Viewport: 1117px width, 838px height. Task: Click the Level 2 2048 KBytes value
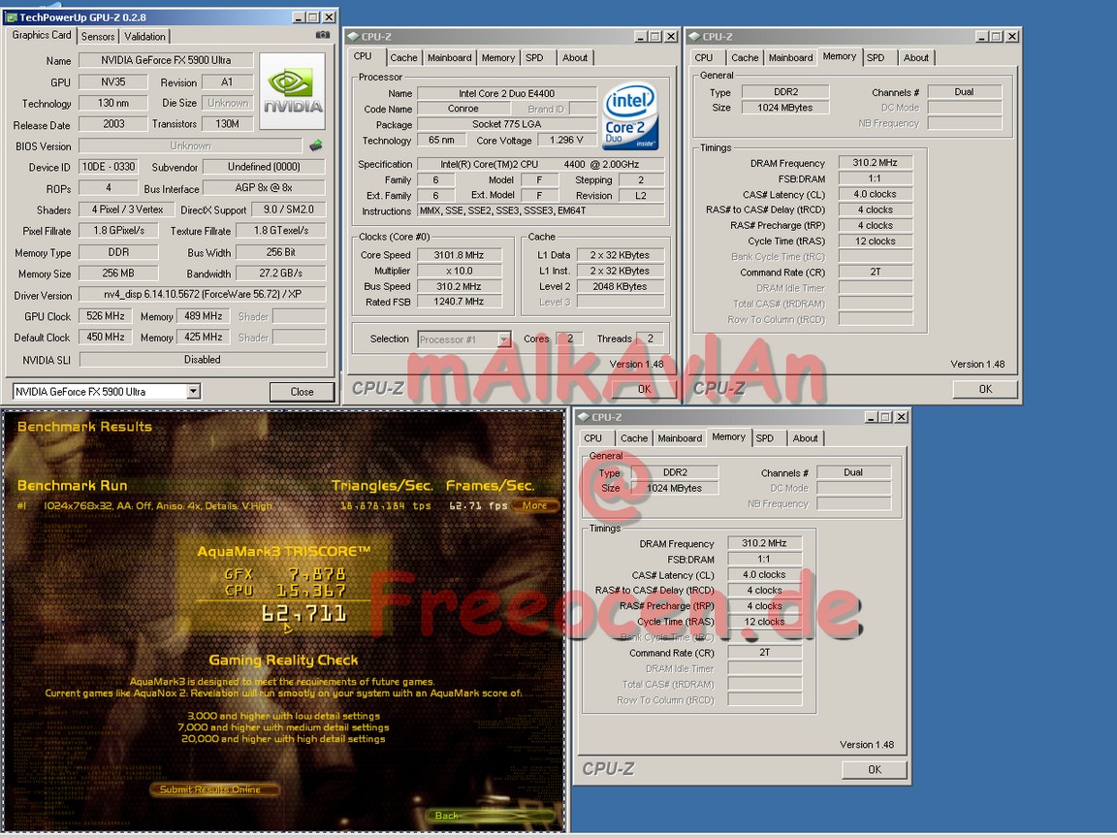click(x=620, y=286)
